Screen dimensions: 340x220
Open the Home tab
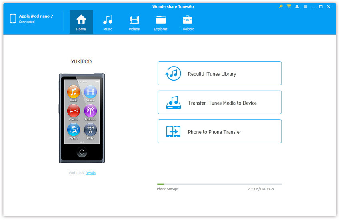click(x=81, y=22)
